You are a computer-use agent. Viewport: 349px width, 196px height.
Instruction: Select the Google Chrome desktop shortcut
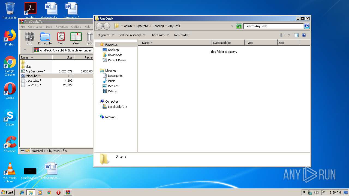coord(10,66)
